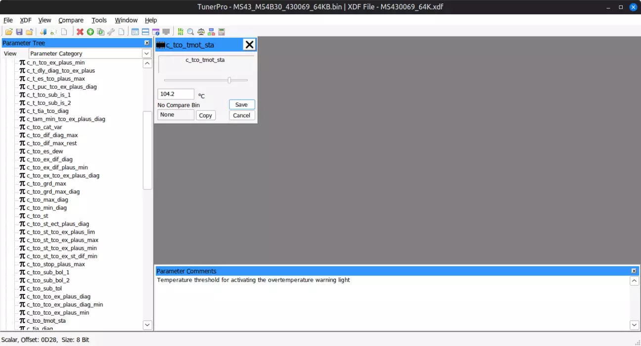The width and height of the screenshot is (641, 346).
Task: Open the Parameter Category view dropdown
Action: tap(146, 53)
